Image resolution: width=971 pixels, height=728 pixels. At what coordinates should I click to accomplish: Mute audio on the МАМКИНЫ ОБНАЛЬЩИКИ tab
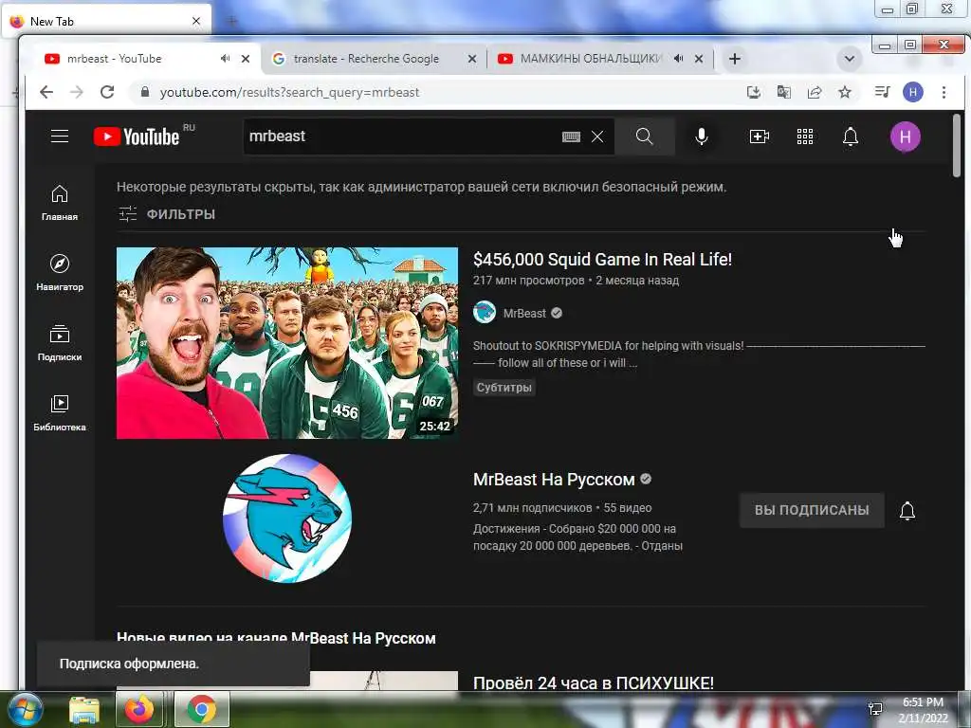(x=679, y=58)
